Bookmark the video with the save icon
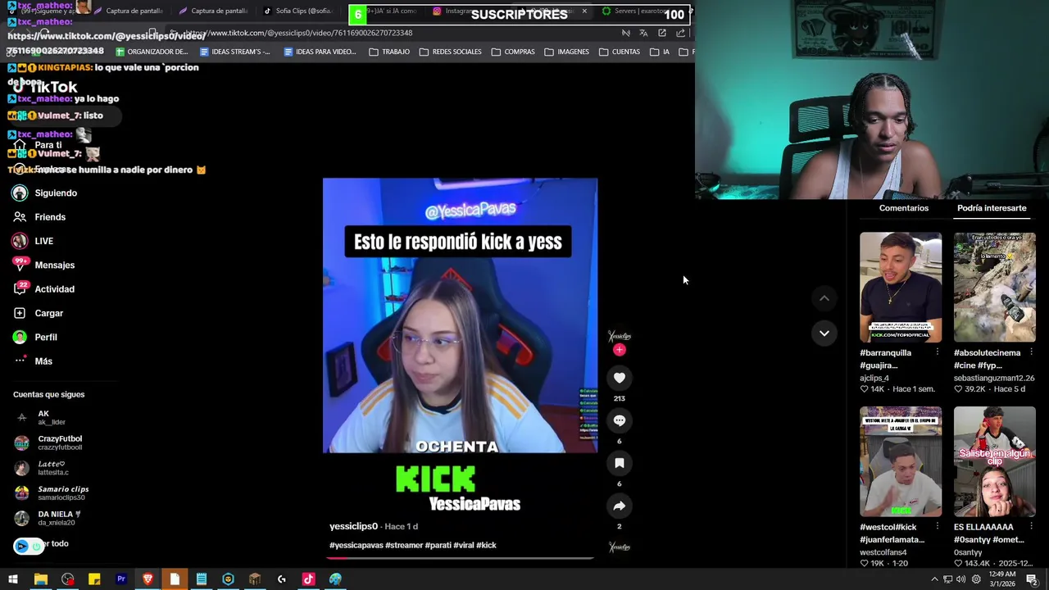1049x590 pixels. point(620,463)
